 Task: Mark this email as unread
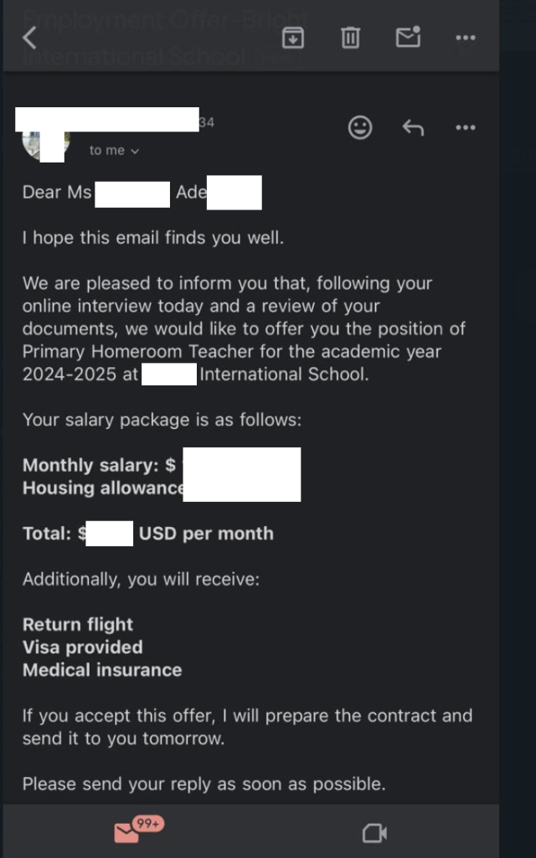pyautogui.click(x=408, y=38)
